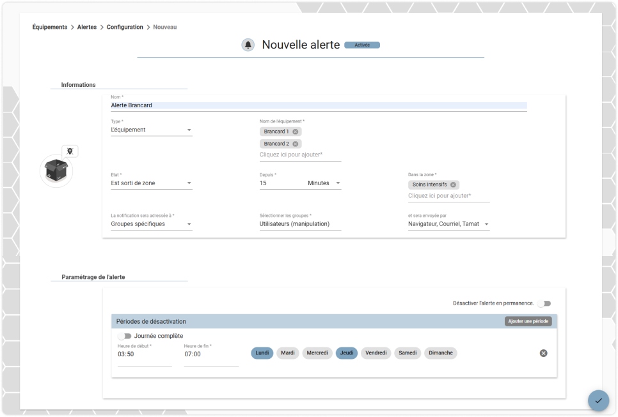The height and width of the screenshot is (417, 618).
Task: Delete the deactivation period row
Action: [x=543, y=353]
